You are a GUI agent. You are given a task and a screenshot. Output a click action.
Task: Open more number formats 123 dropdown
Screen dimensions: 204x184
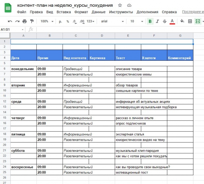tap(91, 21)
